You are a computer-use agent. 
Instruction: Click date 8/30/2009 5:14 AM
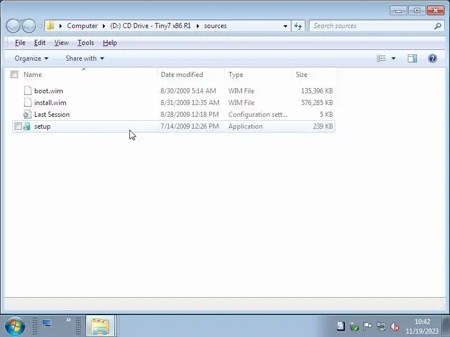188,91
